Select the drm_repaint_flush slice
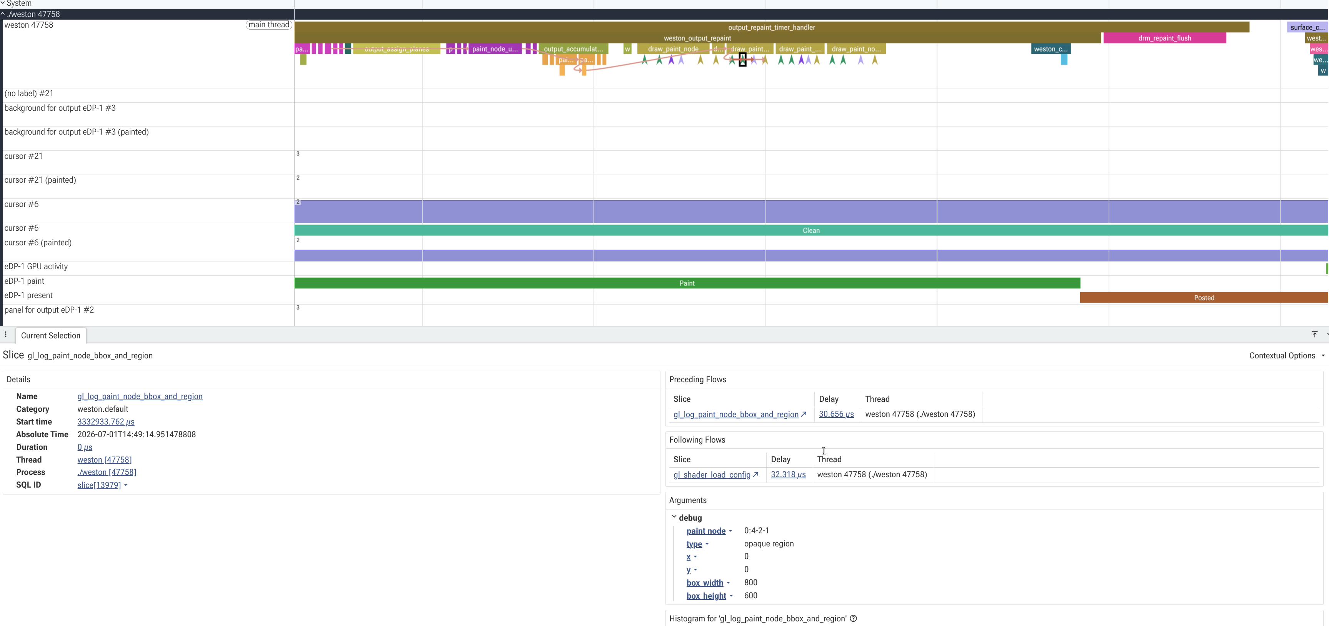Image resolution: width=1329 pixels, height=626 pixels. coord(1164,38)
